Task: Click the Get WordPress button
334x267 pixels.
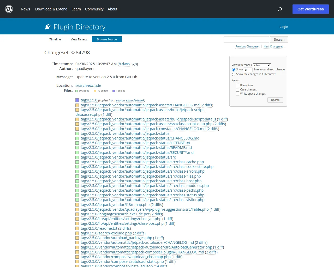Action: pyautogui.click(x=311, y=9)
